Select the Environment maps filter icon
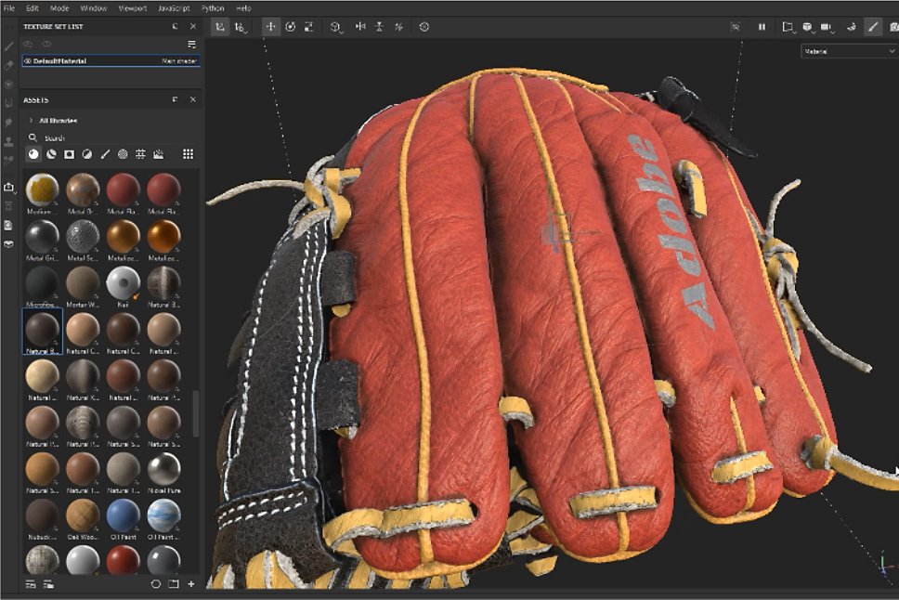 [158, 154]
